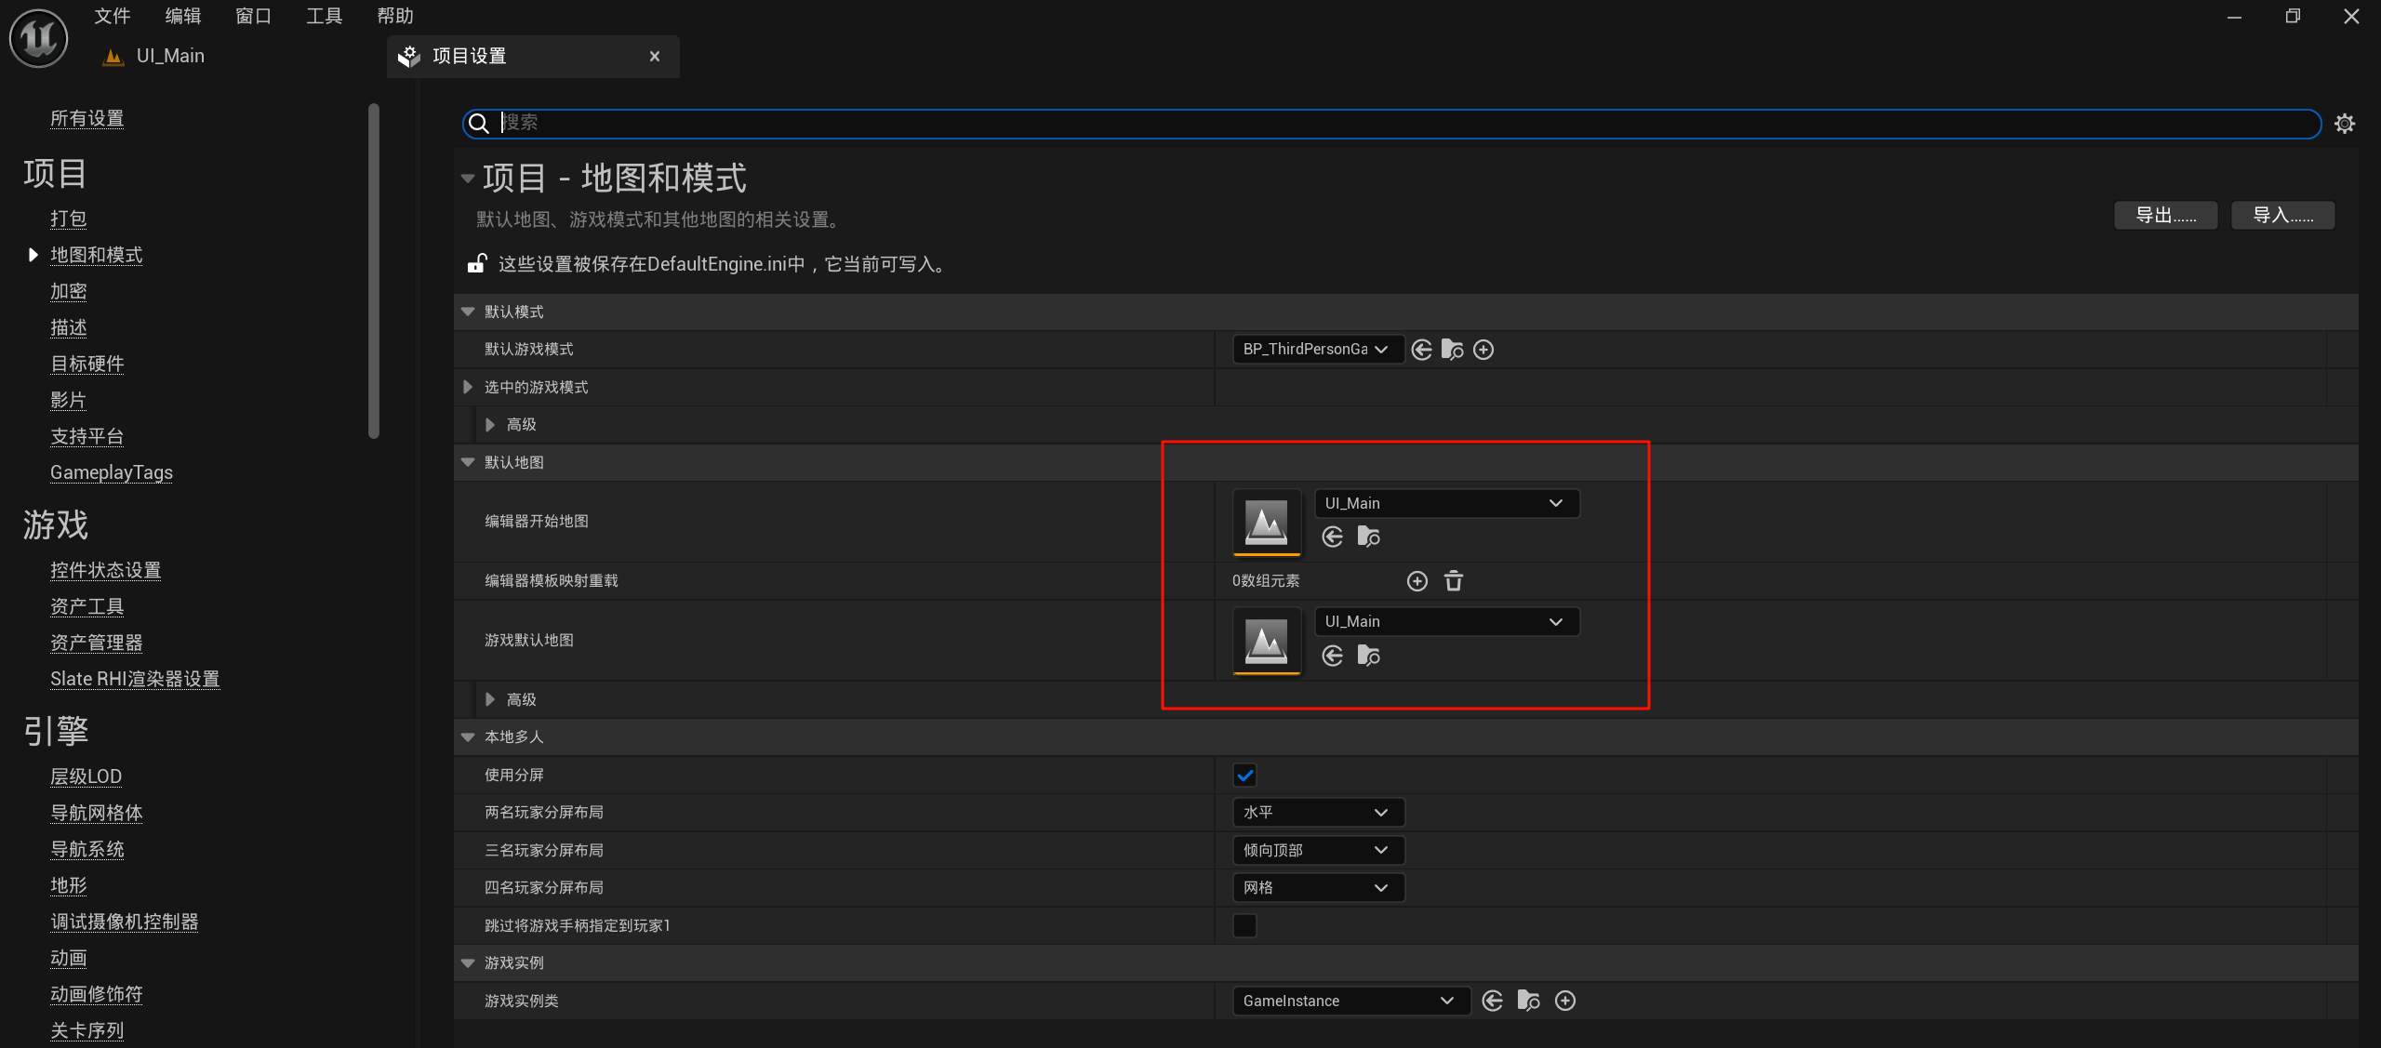Open the 帮助 menu
Image resolution: width=2381 pixels, height=1048 pixels.
click(x=395, y=16)
